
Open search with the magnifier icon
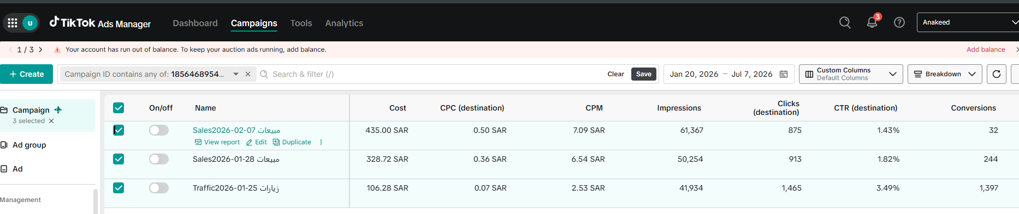pyautogui.click(x=845, y=22)
